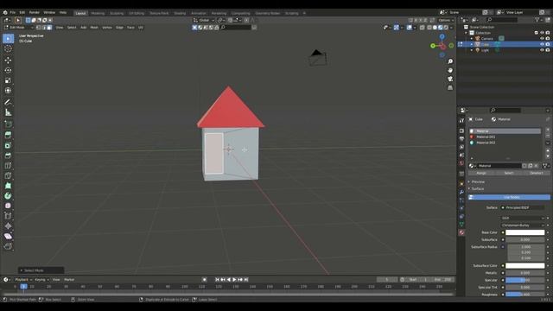Screen dimensions: 553x311
Task: Click the Assign material button
Action: (x=481, y=173)
